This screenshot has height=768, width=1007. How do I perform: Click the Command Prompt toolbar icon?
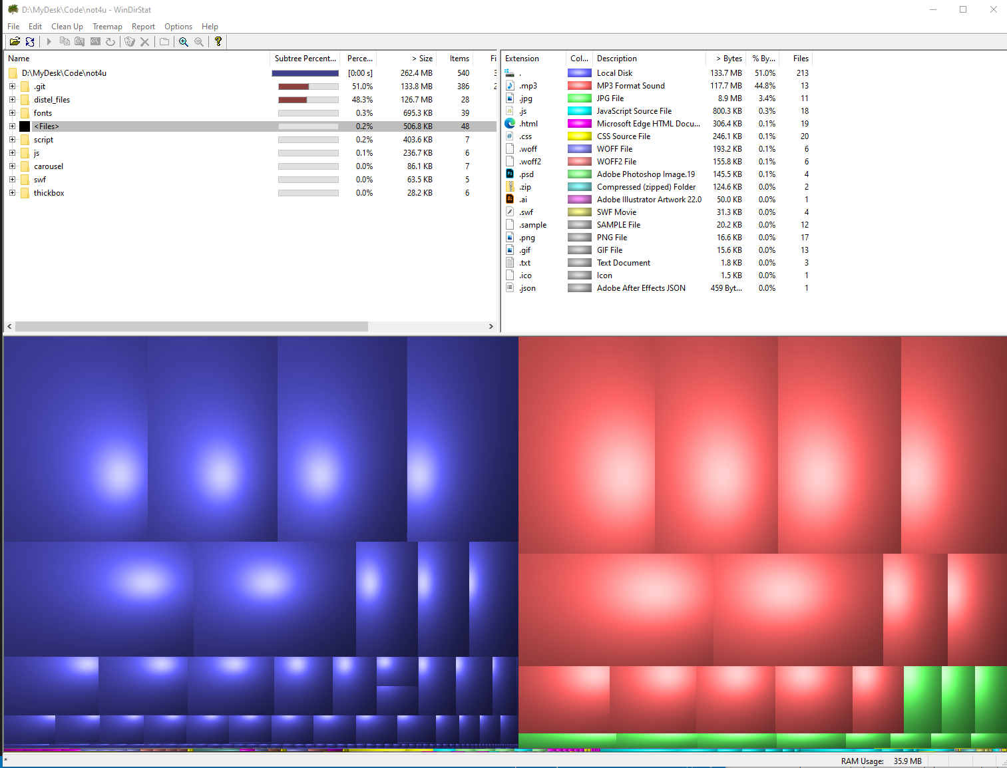[x=95, y=41]
